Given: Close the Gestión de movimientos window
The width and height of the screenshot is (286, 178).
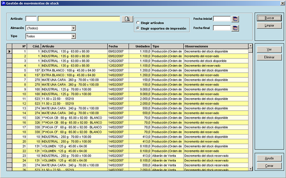Looking at the screenshot, I should (282, 3).
